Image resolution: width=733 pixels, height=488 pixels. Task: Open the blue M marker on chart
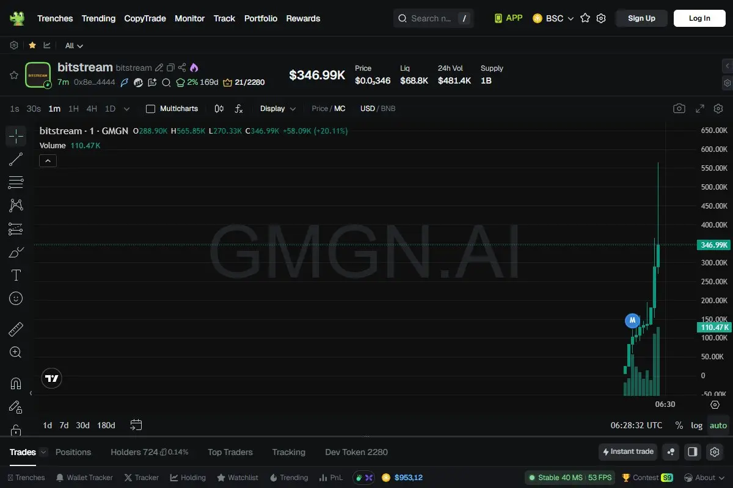(633, 320)
